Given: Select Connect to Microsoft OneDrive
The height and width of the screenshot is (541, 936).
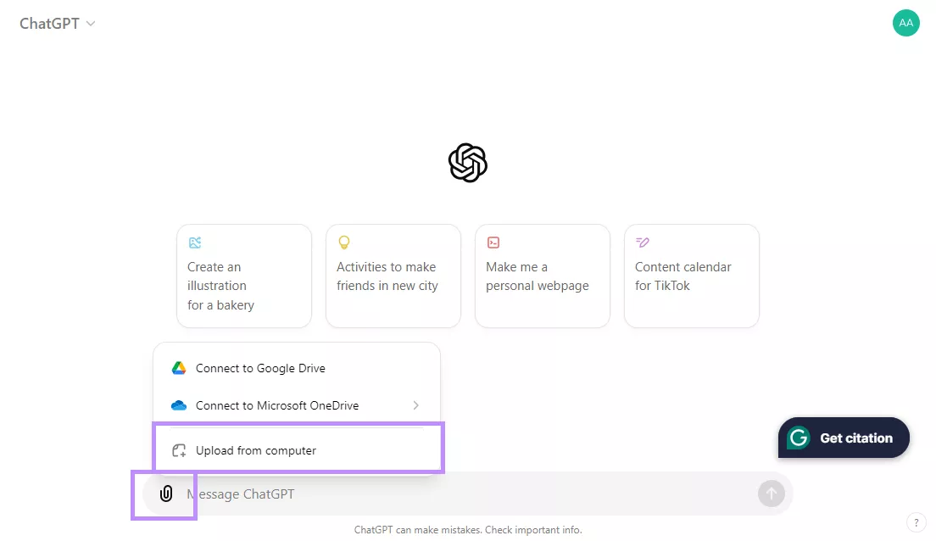Looking at the screenshot, I should point(277,405).
